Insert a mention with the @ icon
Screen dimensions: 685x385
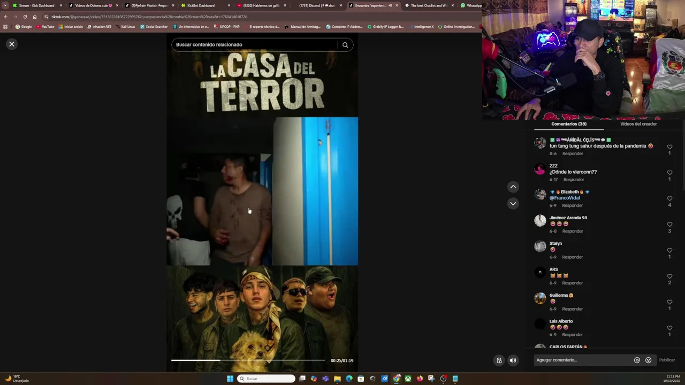coord(637,360)
